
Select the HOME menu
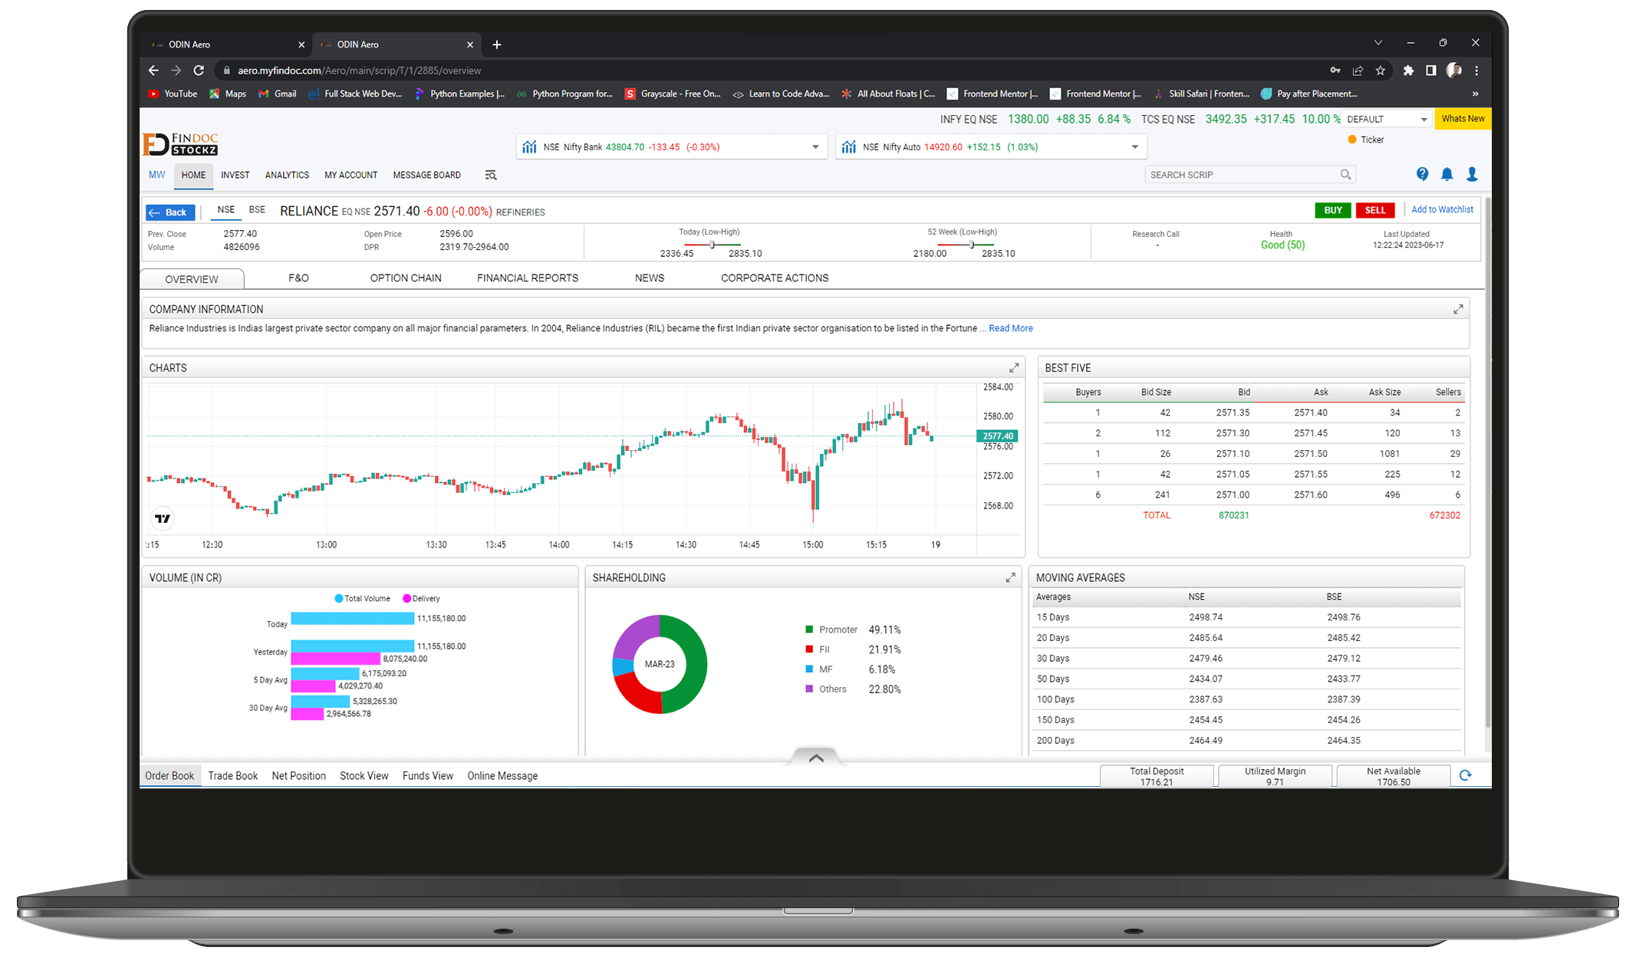193,176
